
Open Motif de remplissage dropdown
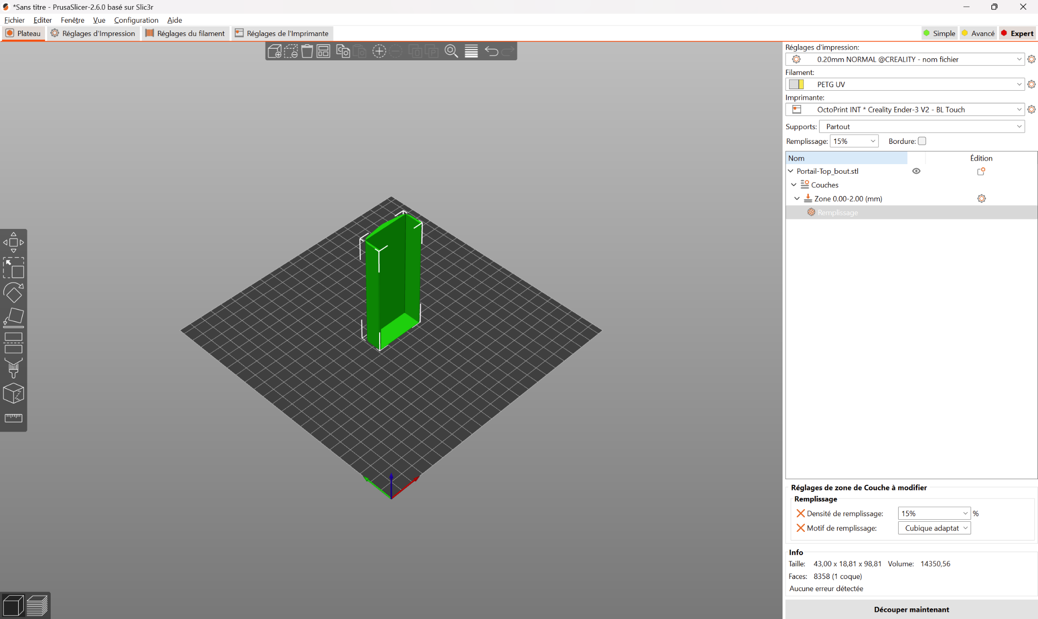(x=934, y=528)
